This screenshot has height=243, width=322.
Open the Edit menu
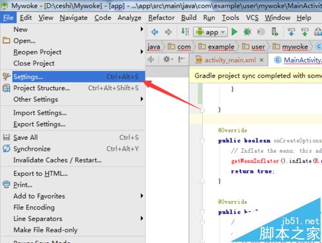click(26, 18)
